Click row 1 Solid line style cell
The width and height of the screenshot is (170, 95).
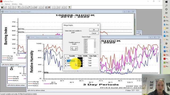point(93,58)
